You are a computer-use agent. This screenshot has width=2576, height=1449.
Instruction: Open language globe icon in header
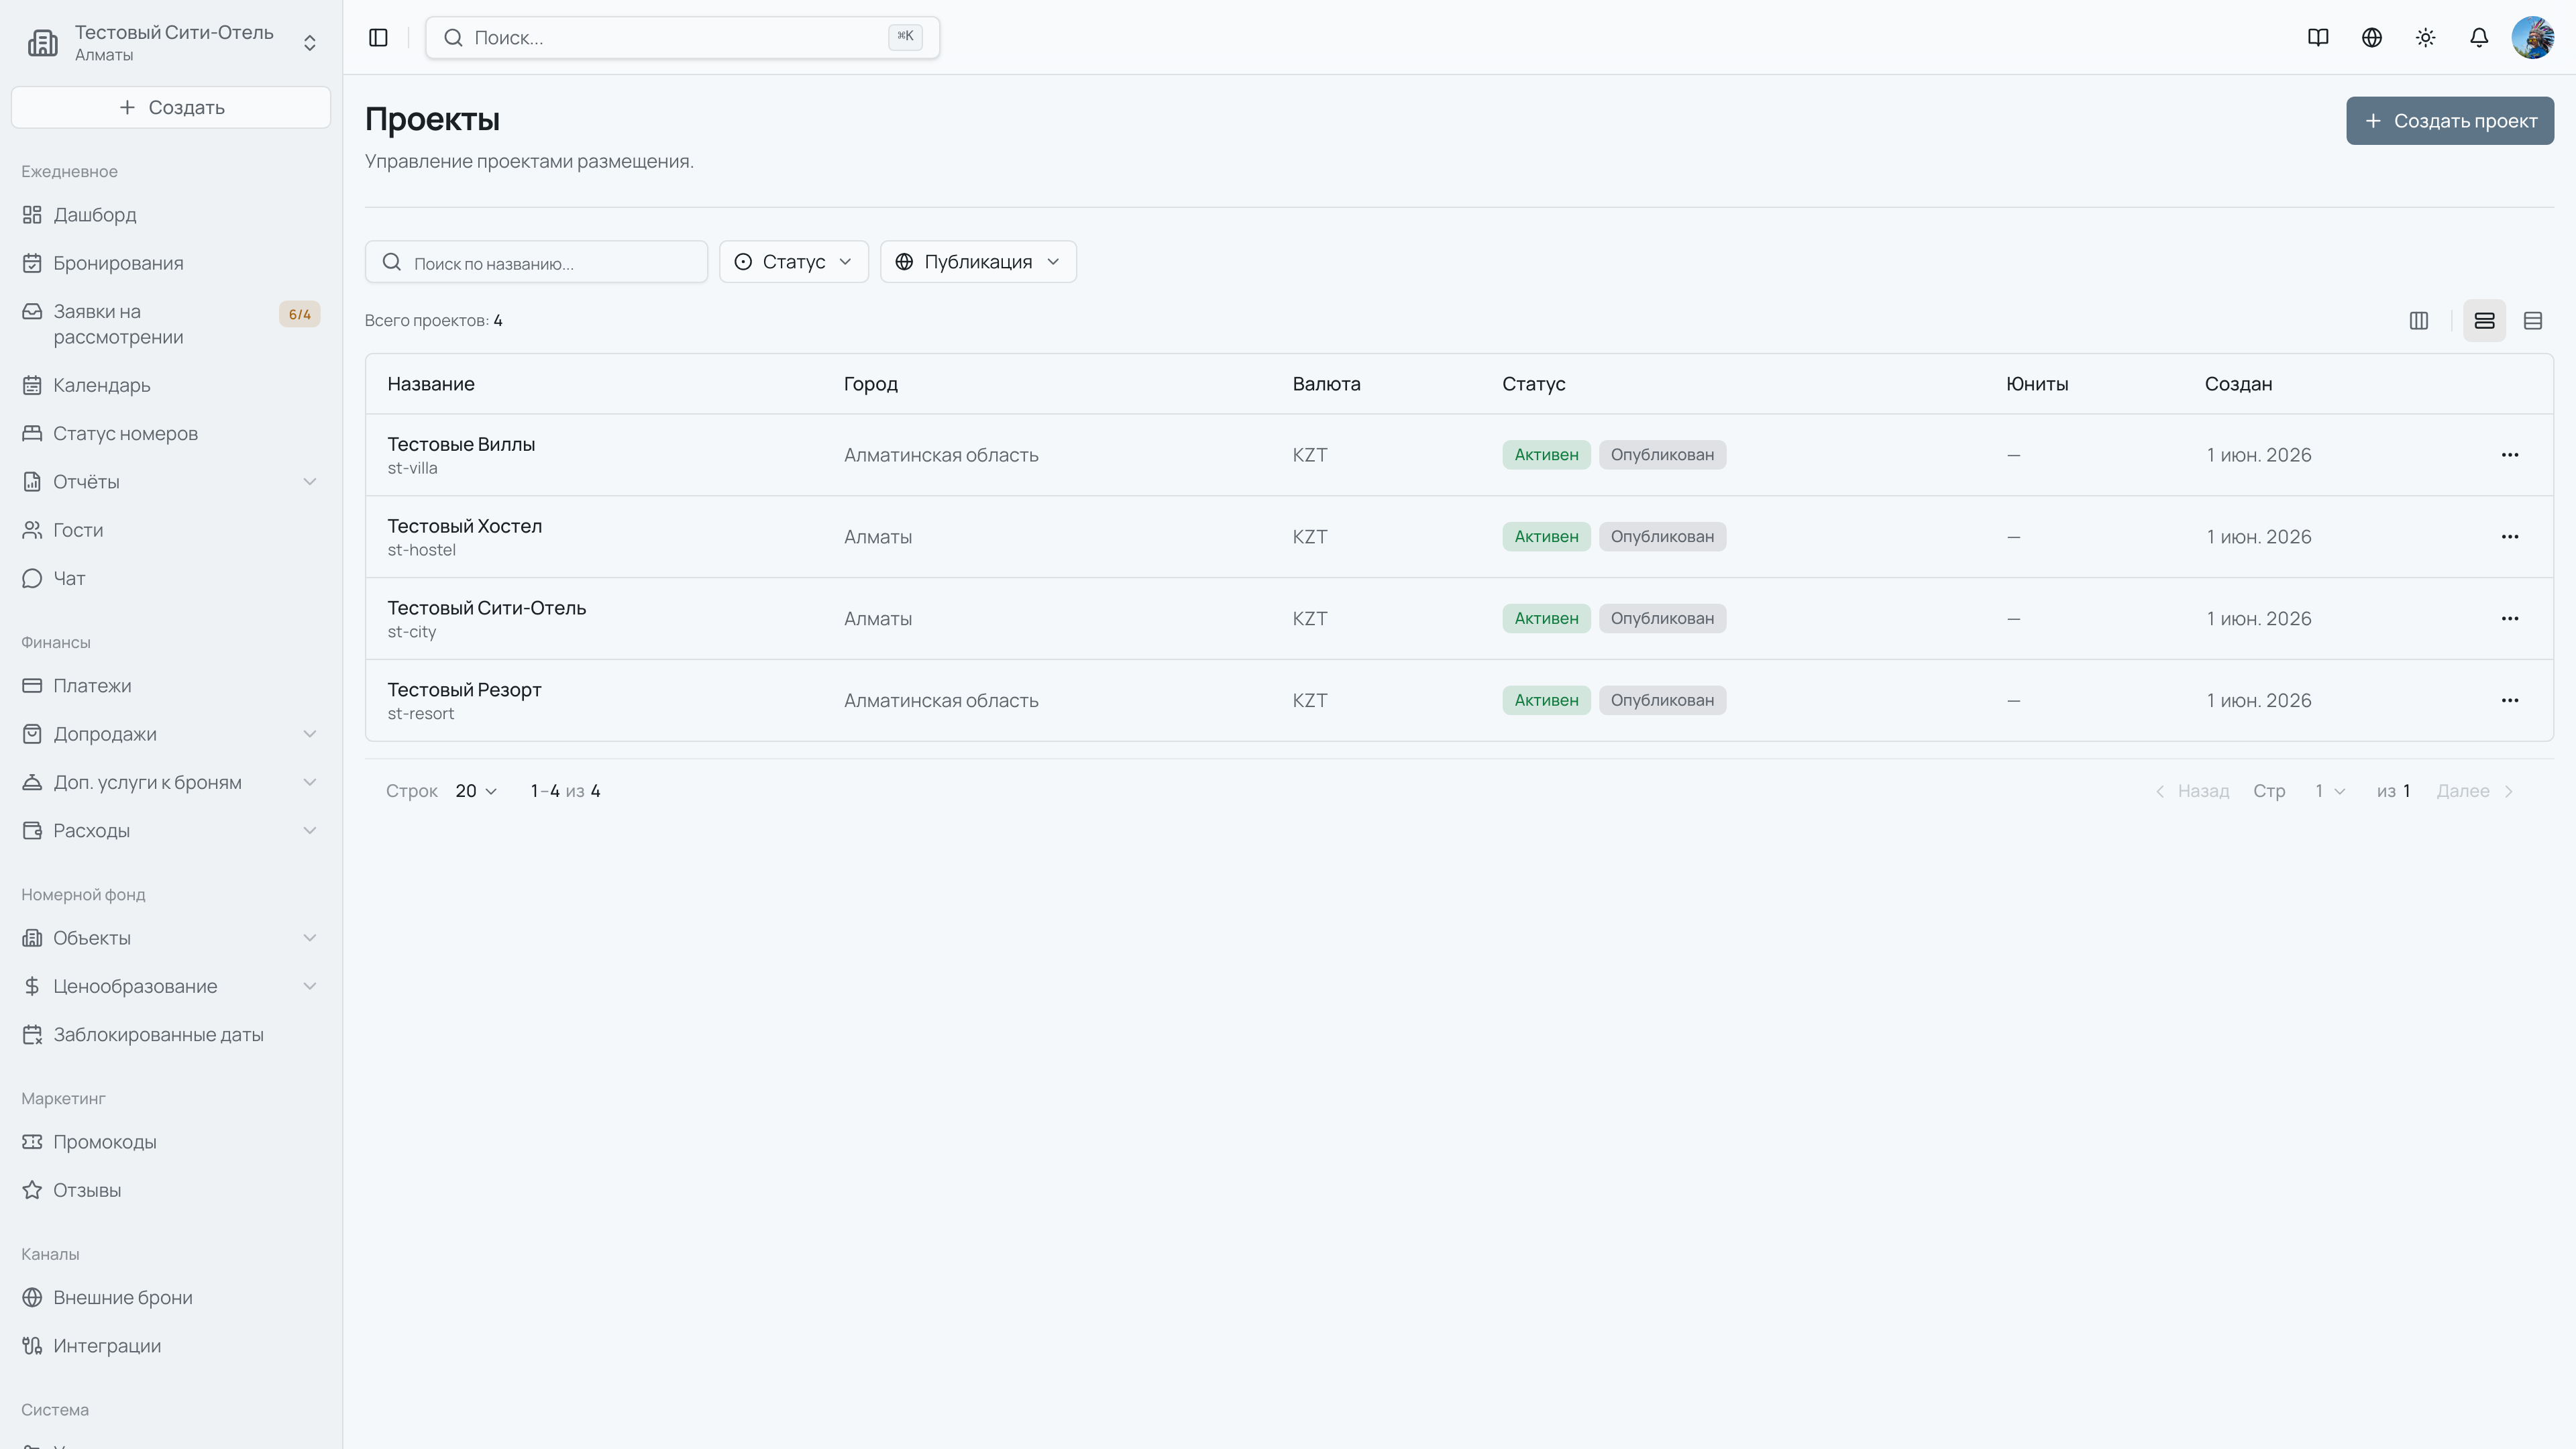[2372, 37]
